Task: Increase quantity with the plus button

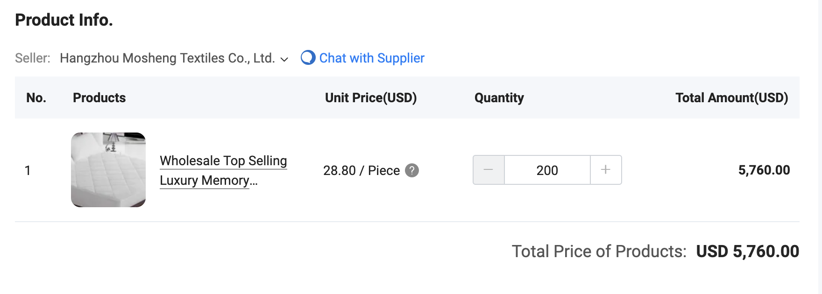Action: tap(606, 170)
